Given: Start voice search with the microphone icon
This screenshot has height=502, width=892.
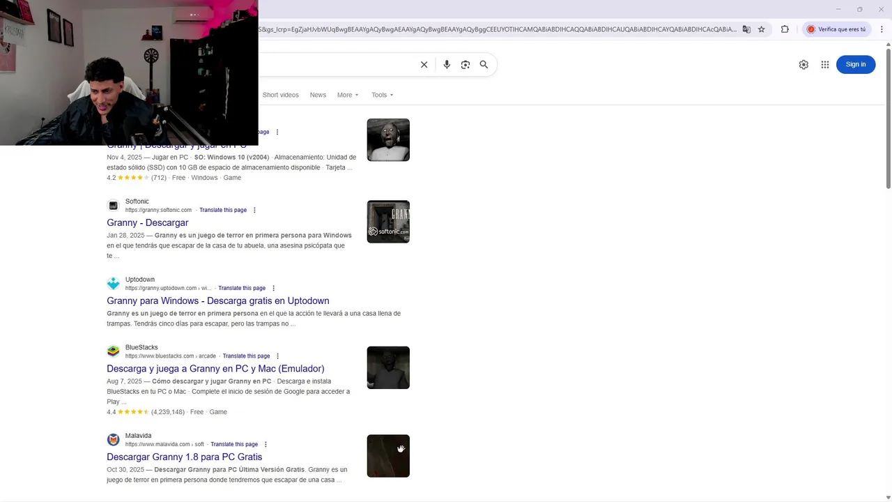Looking at the screenshot, I should point(447,65).
